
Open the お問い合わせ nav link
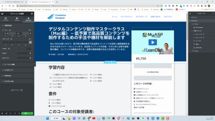click(x=155, y=16)
